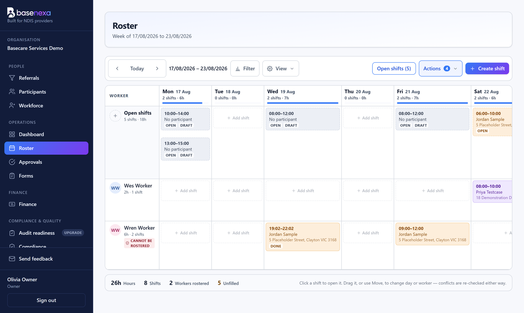The image size is (524, 313).
Task: Add shift for Wes Worker on Monday
Action: 185,191
